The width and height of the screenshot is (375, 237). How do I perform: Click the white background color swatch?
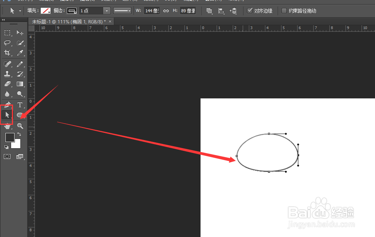(x=17, y=145)
